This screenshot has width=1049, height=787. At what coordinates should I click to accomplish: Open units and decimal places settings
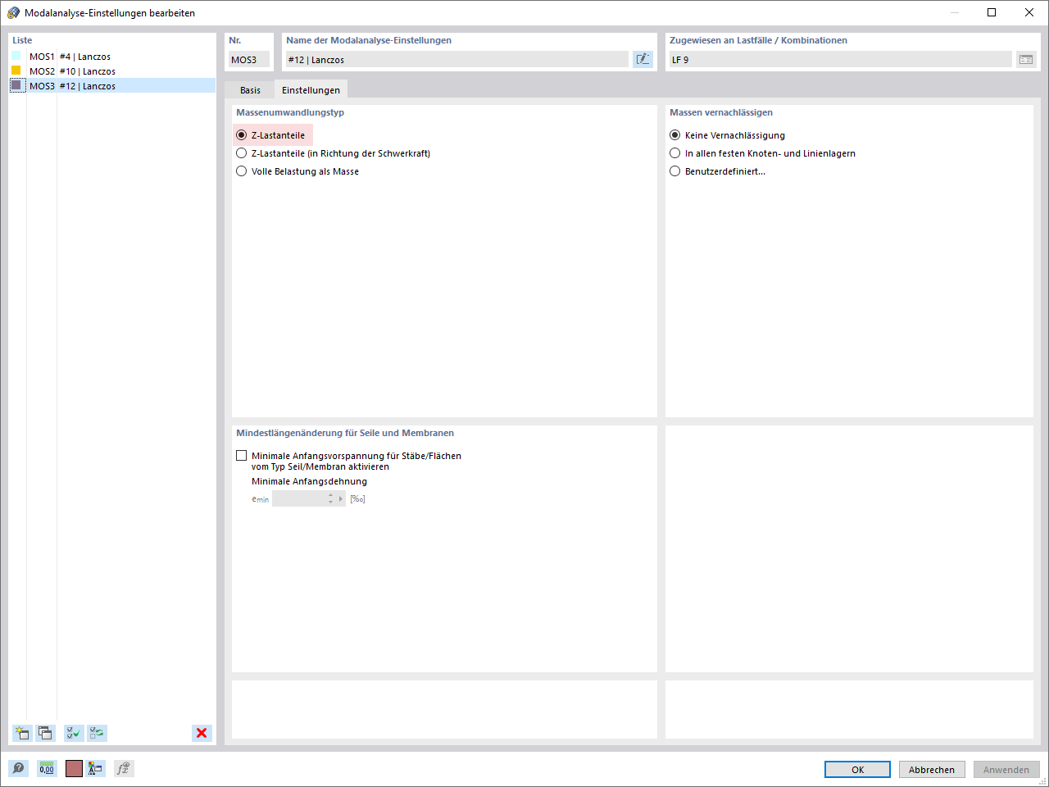coord(47,768)
